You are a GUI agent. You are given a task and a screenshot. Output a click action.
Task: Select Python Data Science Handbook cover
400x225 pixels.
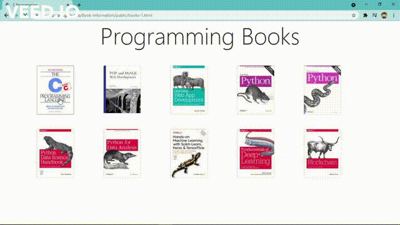click(56, 153)
